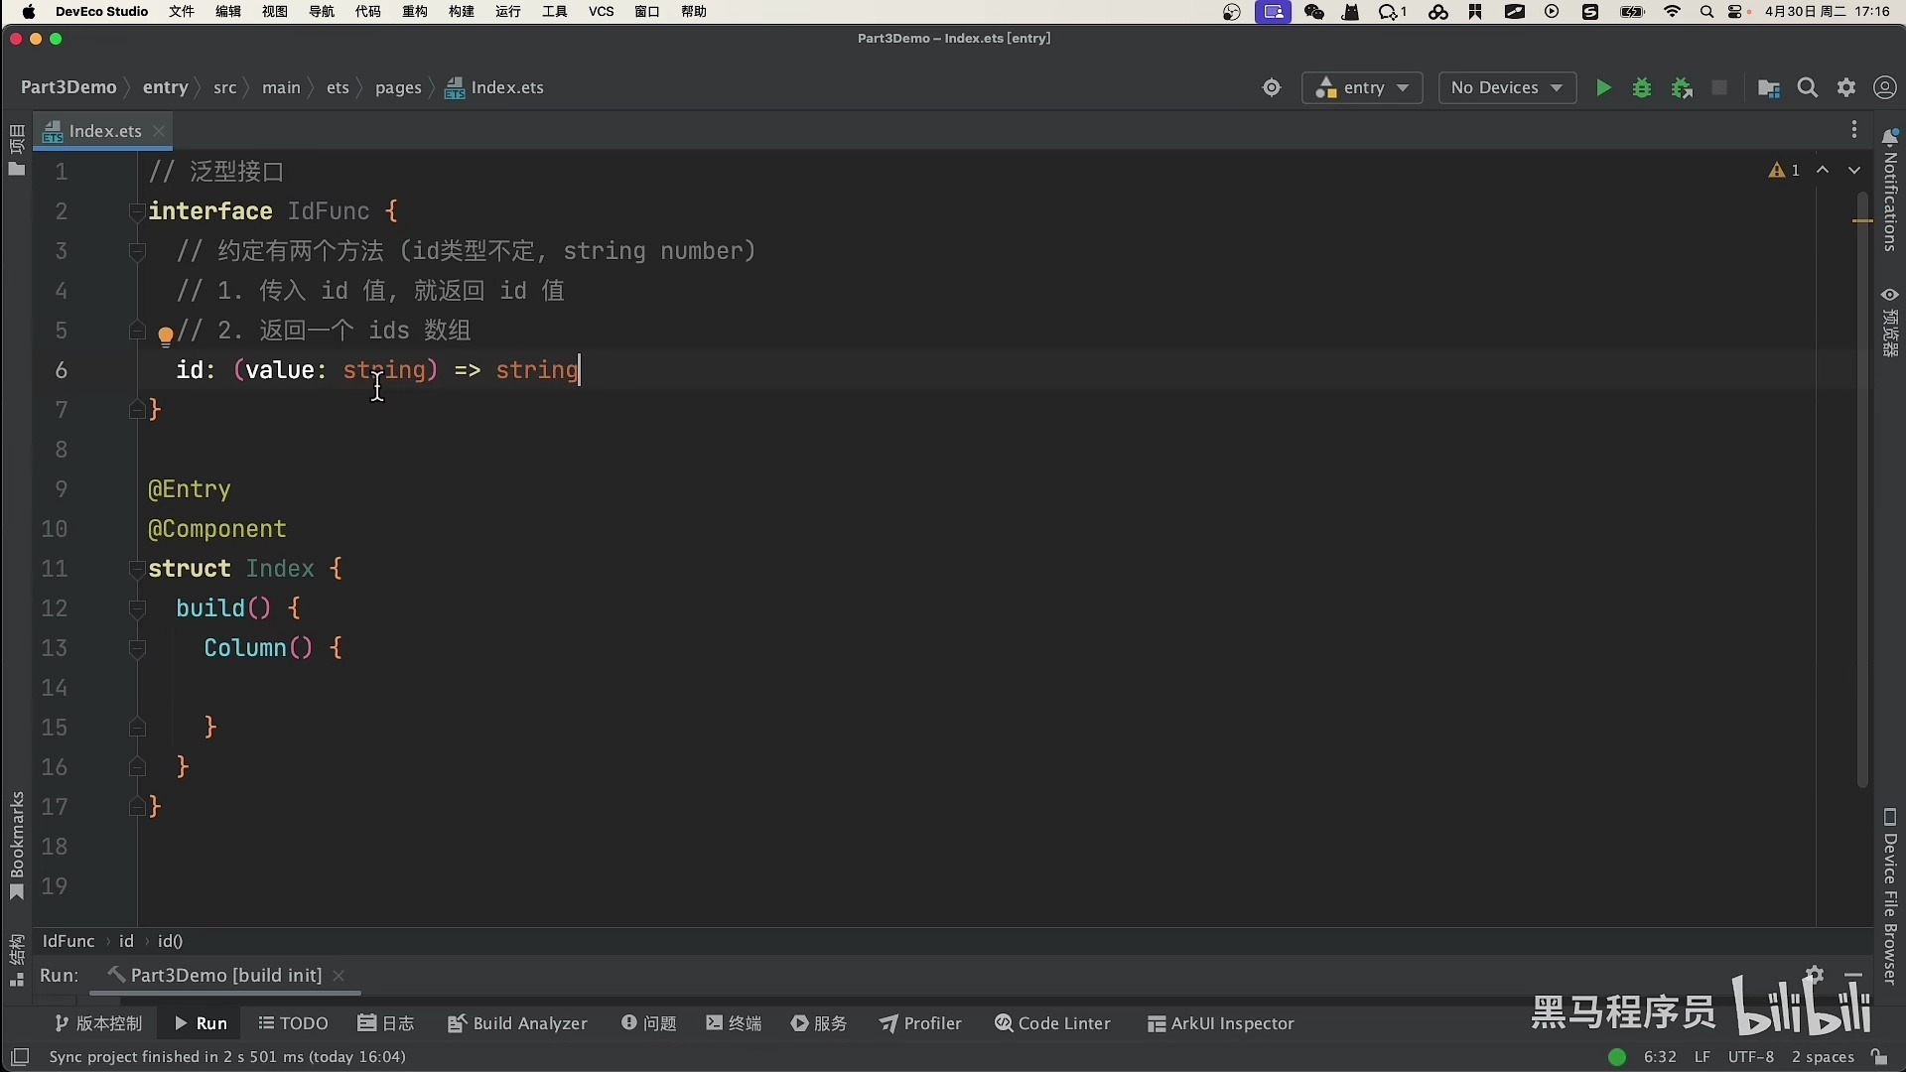This screenshot has width=1906, height=1072.
Task: Open the Profiler tool window
Action: pos(920,1023)
